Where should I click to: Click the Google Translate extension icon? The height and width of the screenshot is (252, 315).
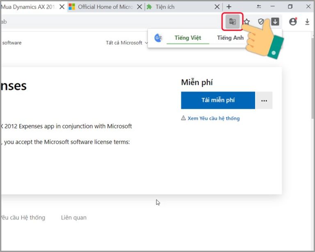tap(233, 21)
